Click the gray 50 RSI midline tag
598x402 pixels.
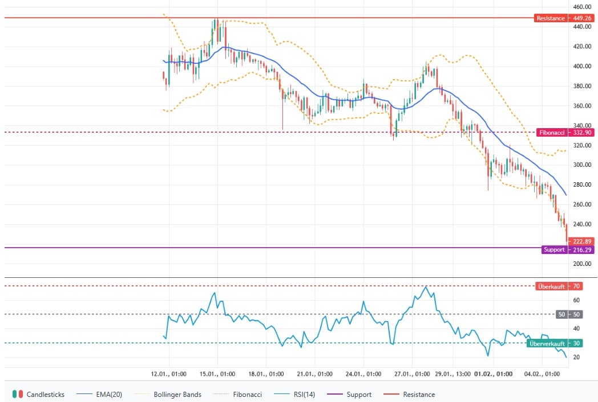click(x=569, y=314)
